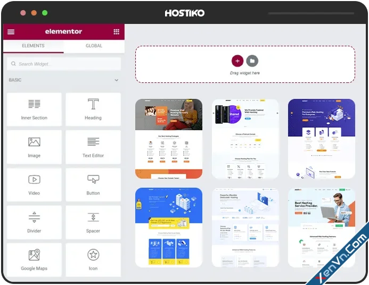Viewport: 369px width, 285px height.
Task: Click the green window maximize dot
Action: click(45, 13)
